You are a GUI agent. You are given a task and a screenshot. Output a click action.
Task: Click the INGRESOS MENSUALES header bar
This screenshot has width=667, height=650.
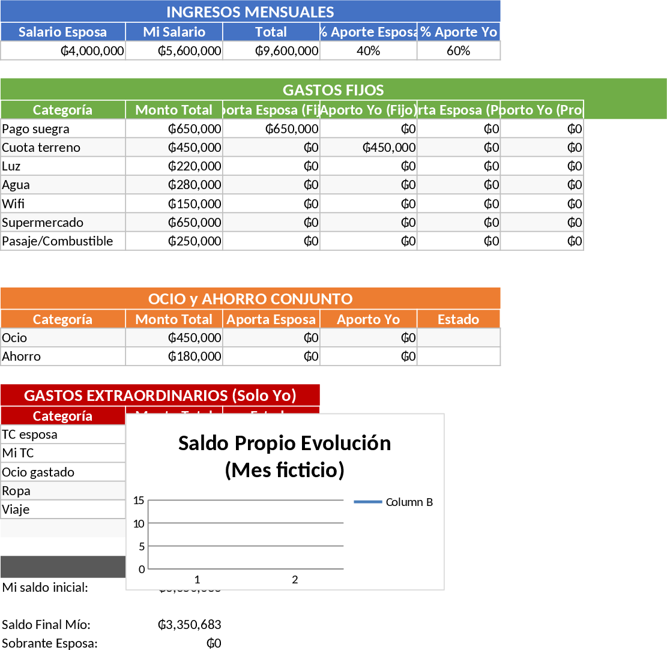click(250, 11)
